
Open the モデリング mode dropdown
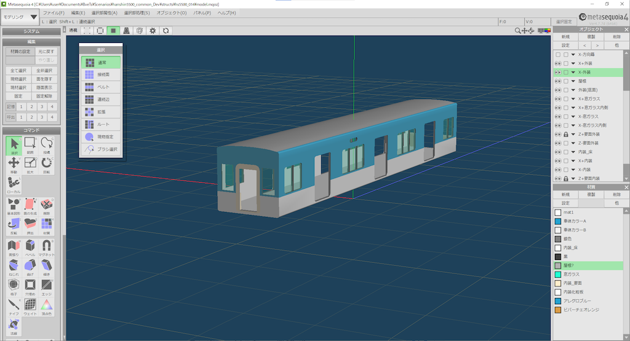(20, 17)
